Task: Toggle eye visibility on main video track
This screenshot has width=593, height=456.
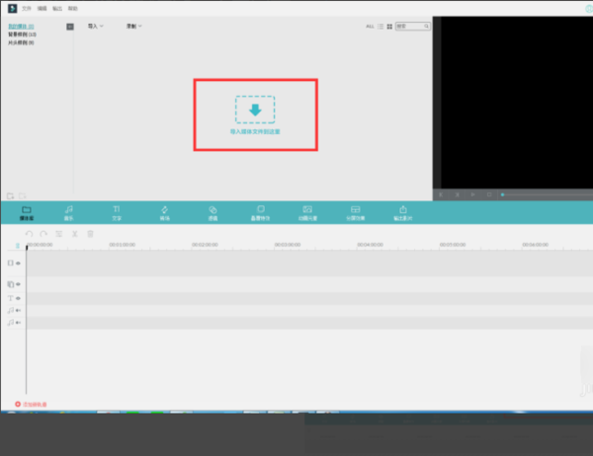Action: 18,263
